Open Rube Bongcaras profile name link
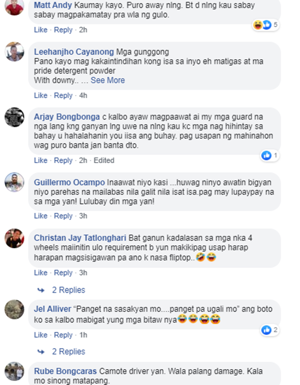Image resolution: width=300 pixels, height=385 pixels. click(65, 371)
